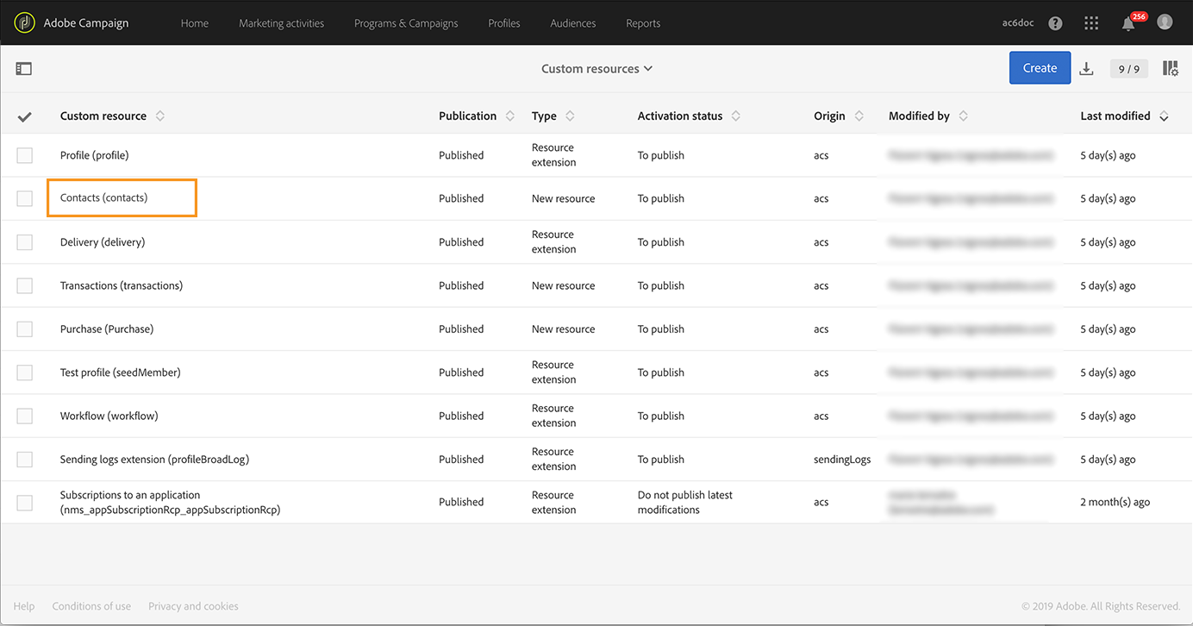
Task: Open the help question mark icon
Action: pos(1055,23)
